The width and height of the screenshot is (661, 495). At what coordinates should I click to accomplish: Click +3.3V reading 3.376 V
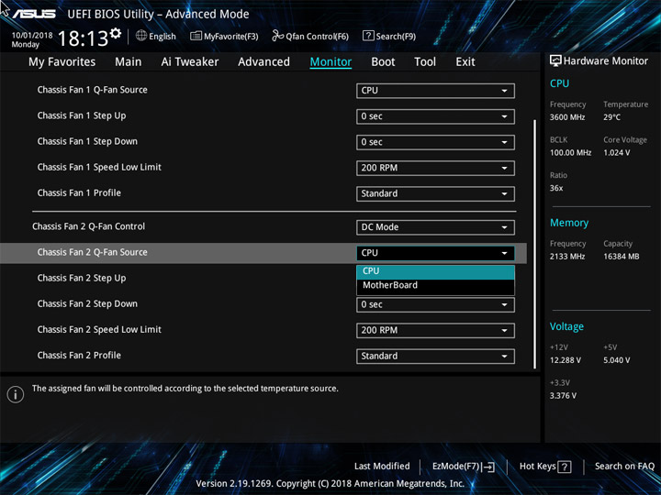point(563,396)
